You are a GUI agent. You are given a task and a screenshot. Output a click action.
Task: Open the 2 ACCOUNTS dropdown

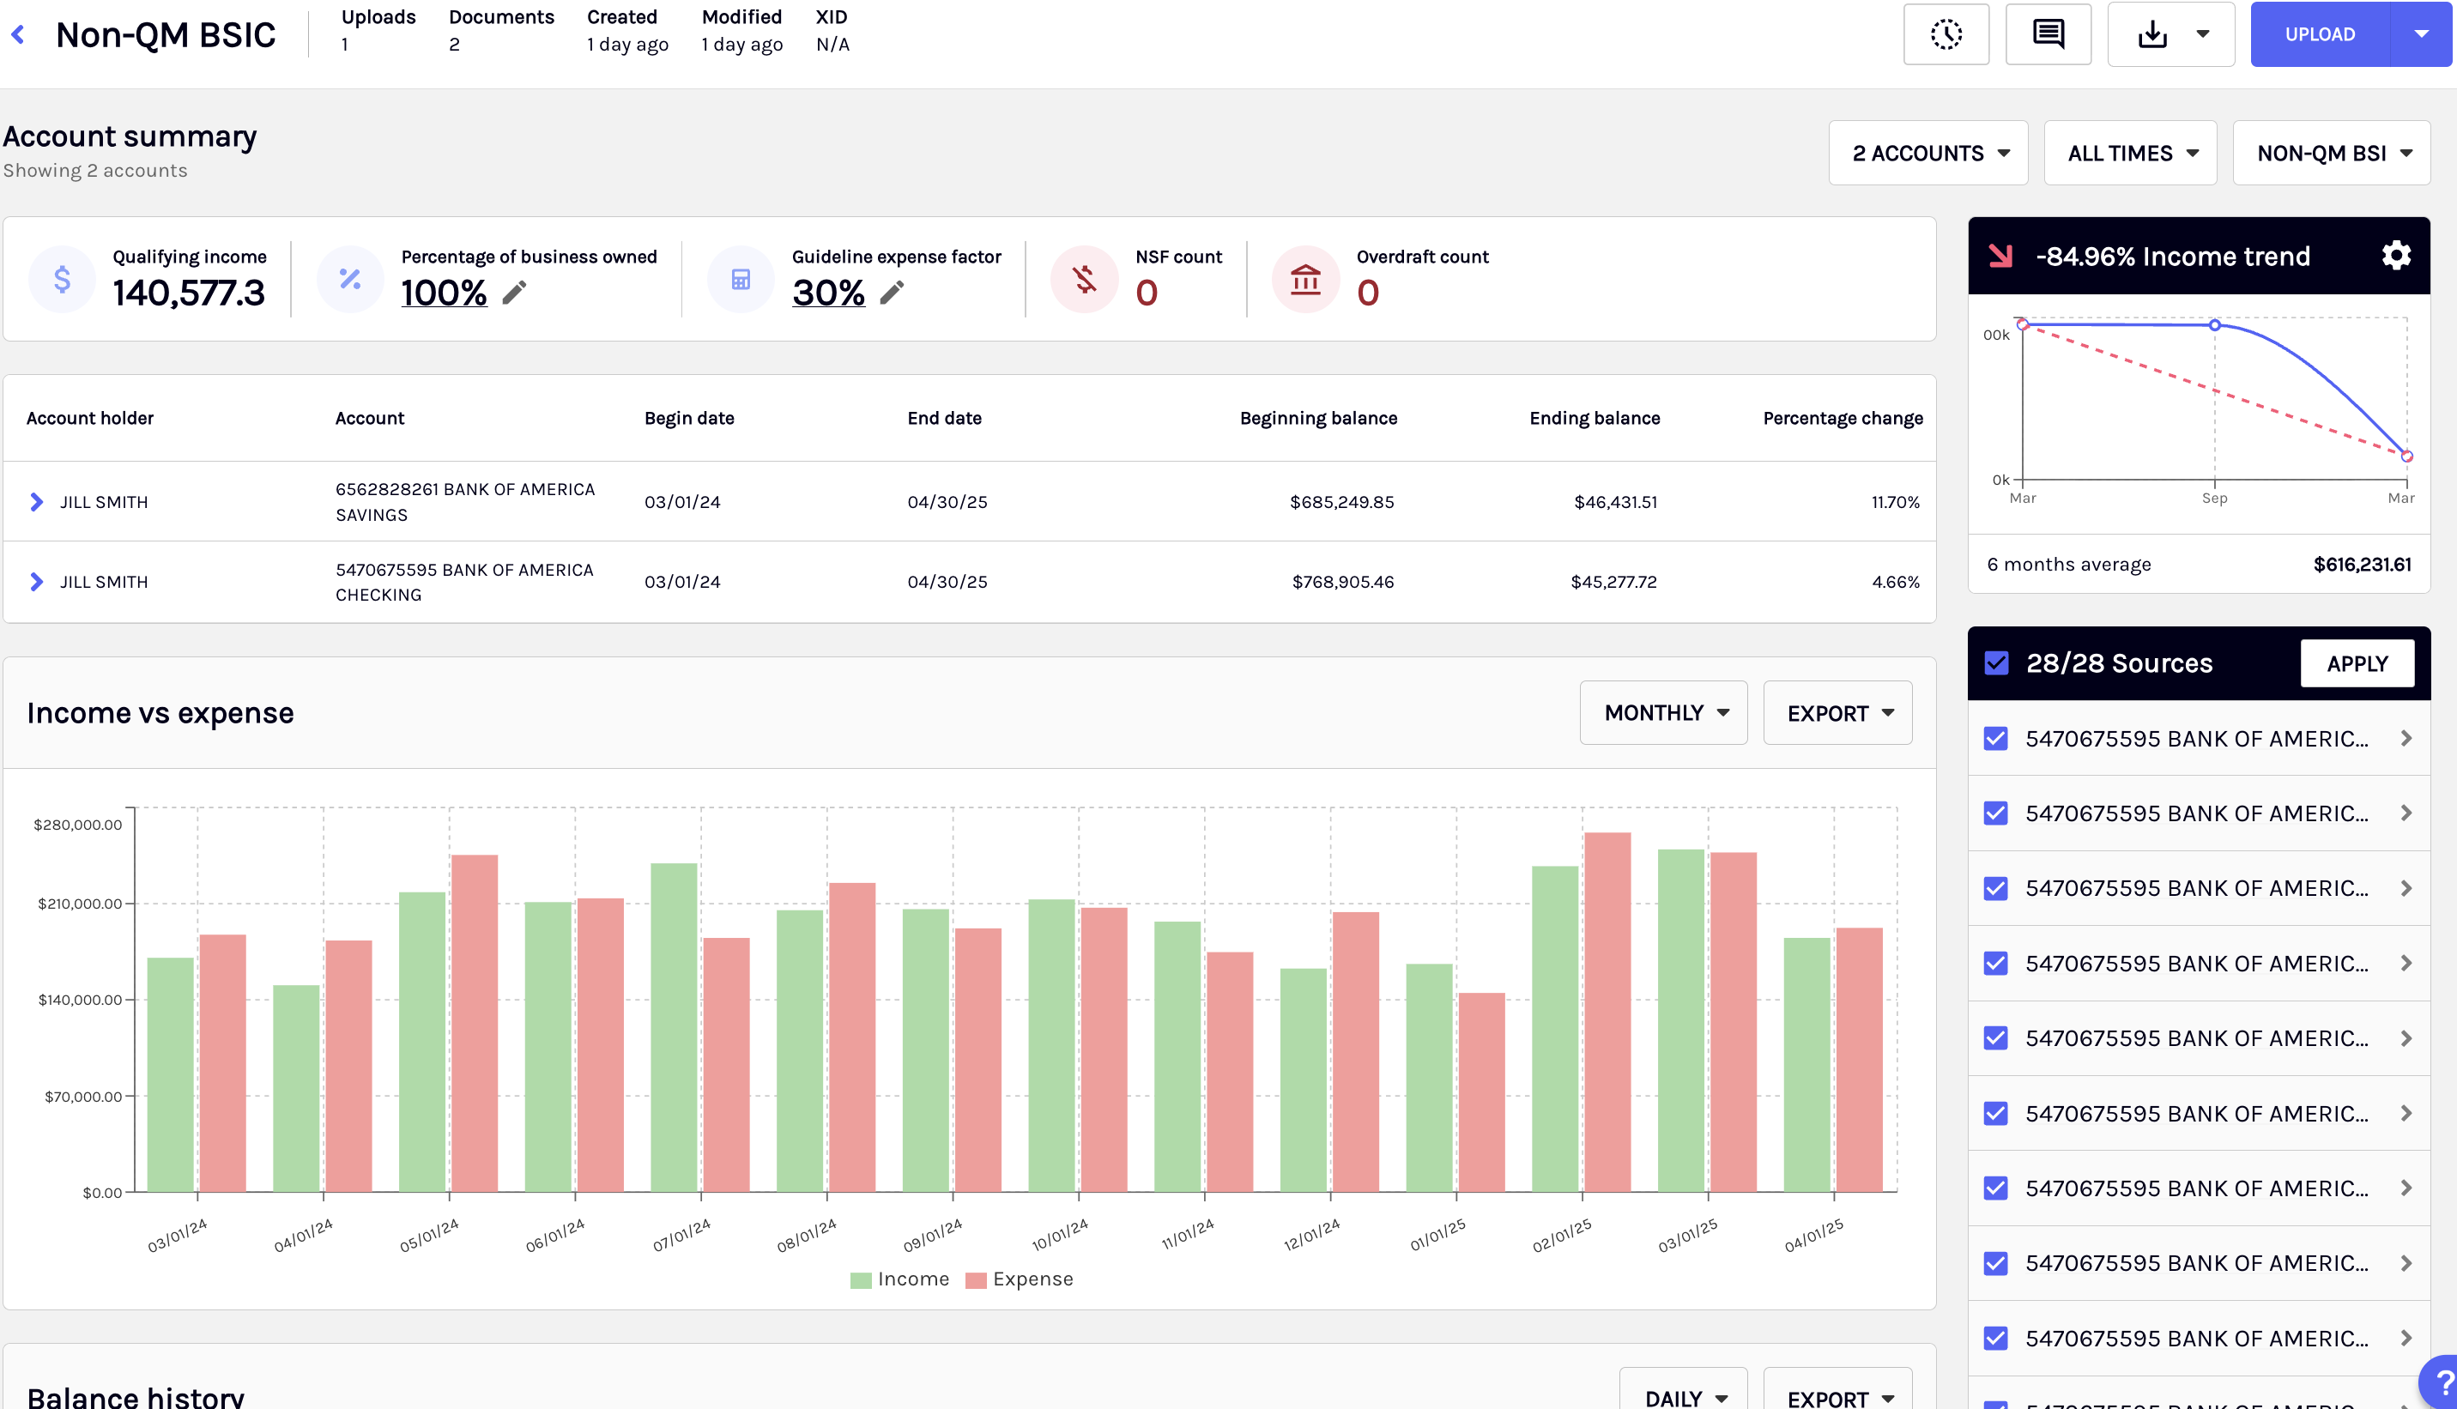(1927, 153)
